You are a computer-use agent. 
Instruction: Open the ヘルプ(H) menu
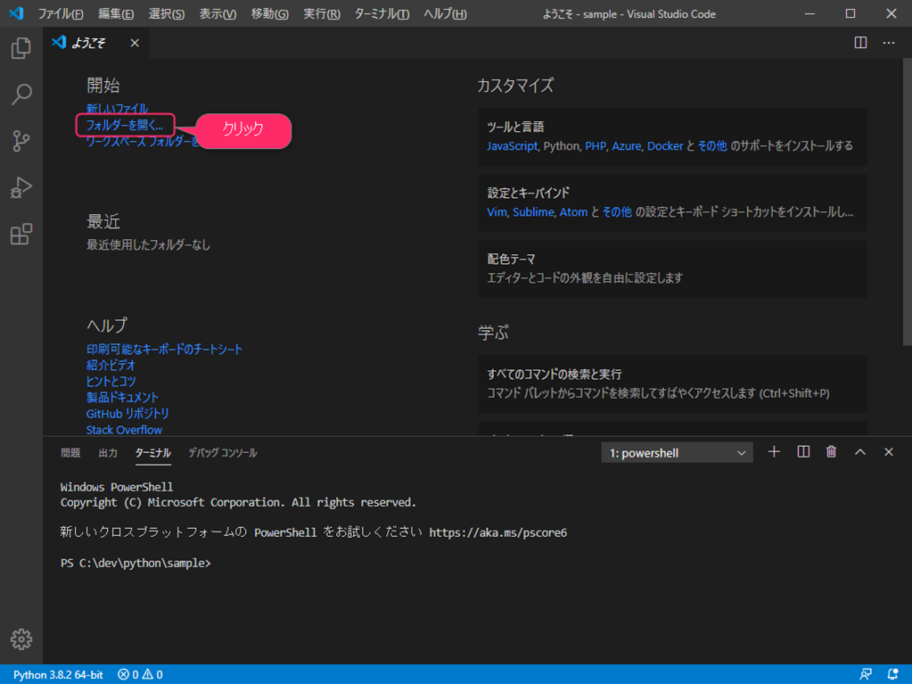pyautogui.click(x=445, y=14)
